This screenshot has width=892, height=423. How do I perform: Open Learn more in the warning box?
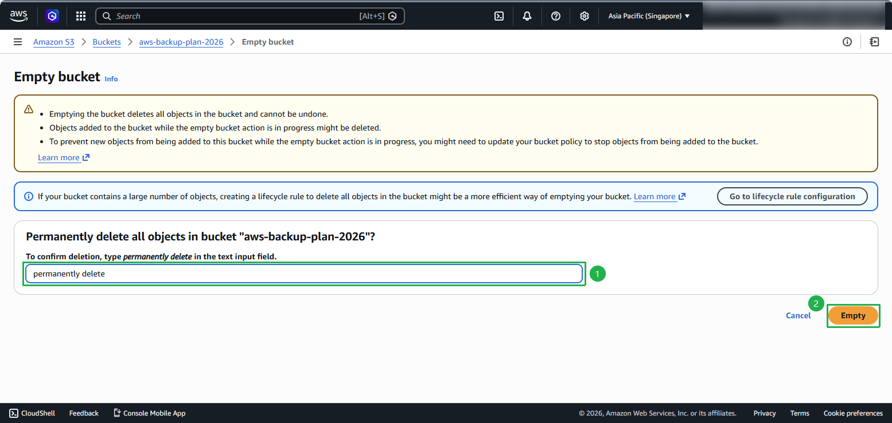tap(64, 157)
